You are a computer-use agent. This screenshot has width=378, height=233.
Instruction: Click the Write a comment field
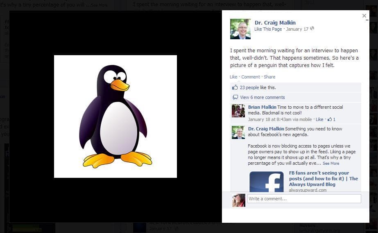coord(304,199)
